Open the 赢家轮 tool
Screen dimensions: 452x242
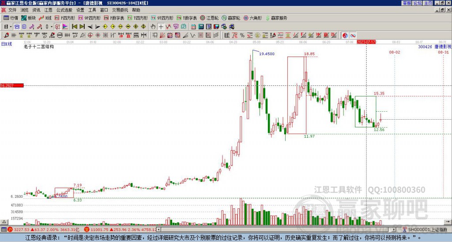[231, 18]
